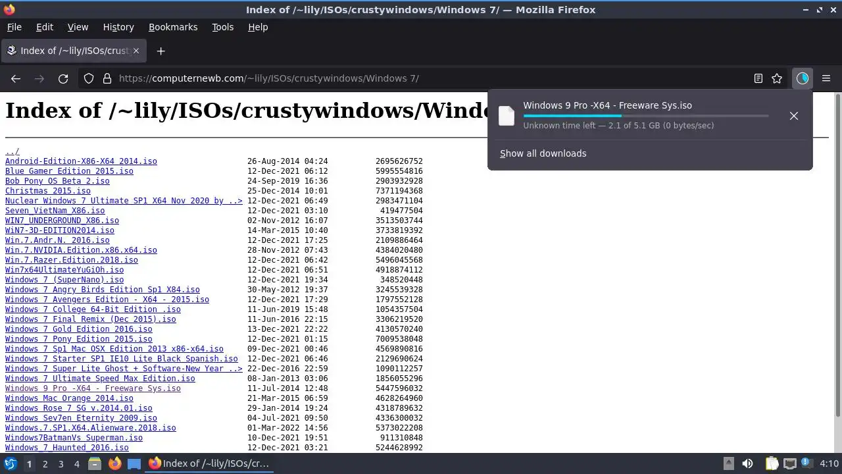The height and width of the screenshot is (474, 842).
Task: Click the download progress bar
Action: point(646,116)
